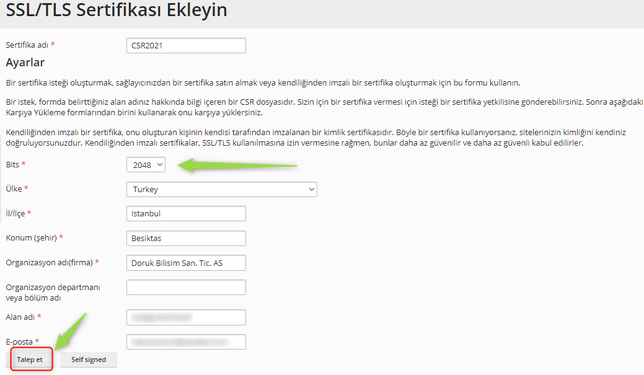Click the Alan adı label text

(x=20, y=317)
